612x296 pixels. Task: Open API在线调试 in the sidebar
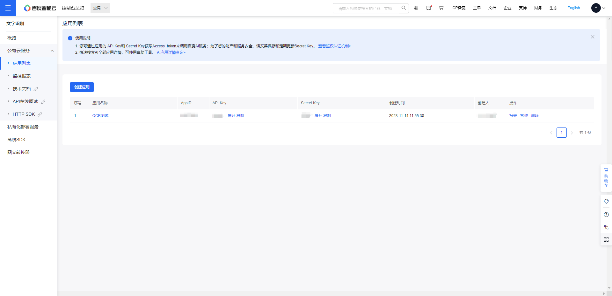click(25, 101)
